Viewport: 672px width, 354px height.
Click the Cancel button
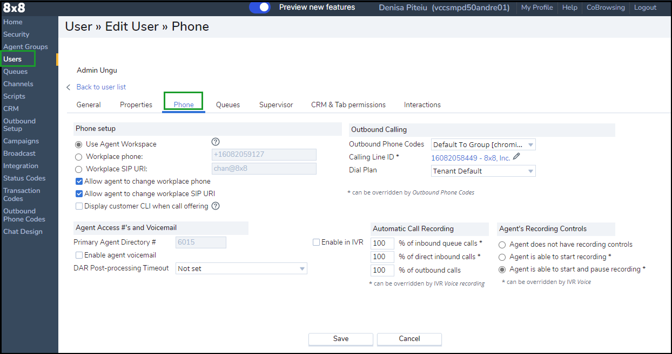pos(409,339)
